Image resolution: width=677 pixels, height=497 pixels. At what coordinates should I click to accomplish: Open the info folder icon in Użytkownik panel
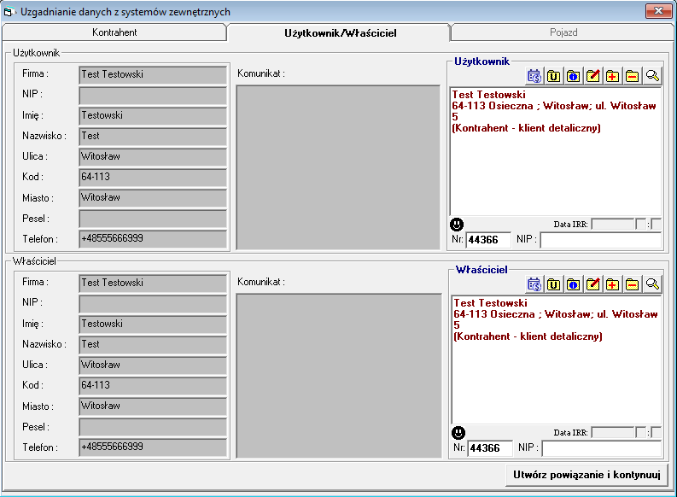573,76
